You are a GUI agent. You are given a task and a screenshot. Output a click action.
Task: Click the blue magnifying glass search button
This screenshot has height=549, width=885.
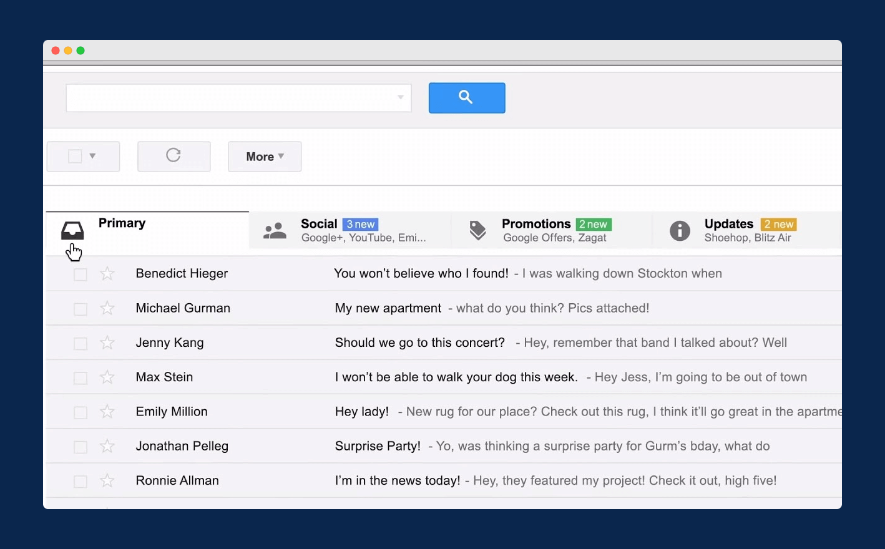click(x=466, y=98)
